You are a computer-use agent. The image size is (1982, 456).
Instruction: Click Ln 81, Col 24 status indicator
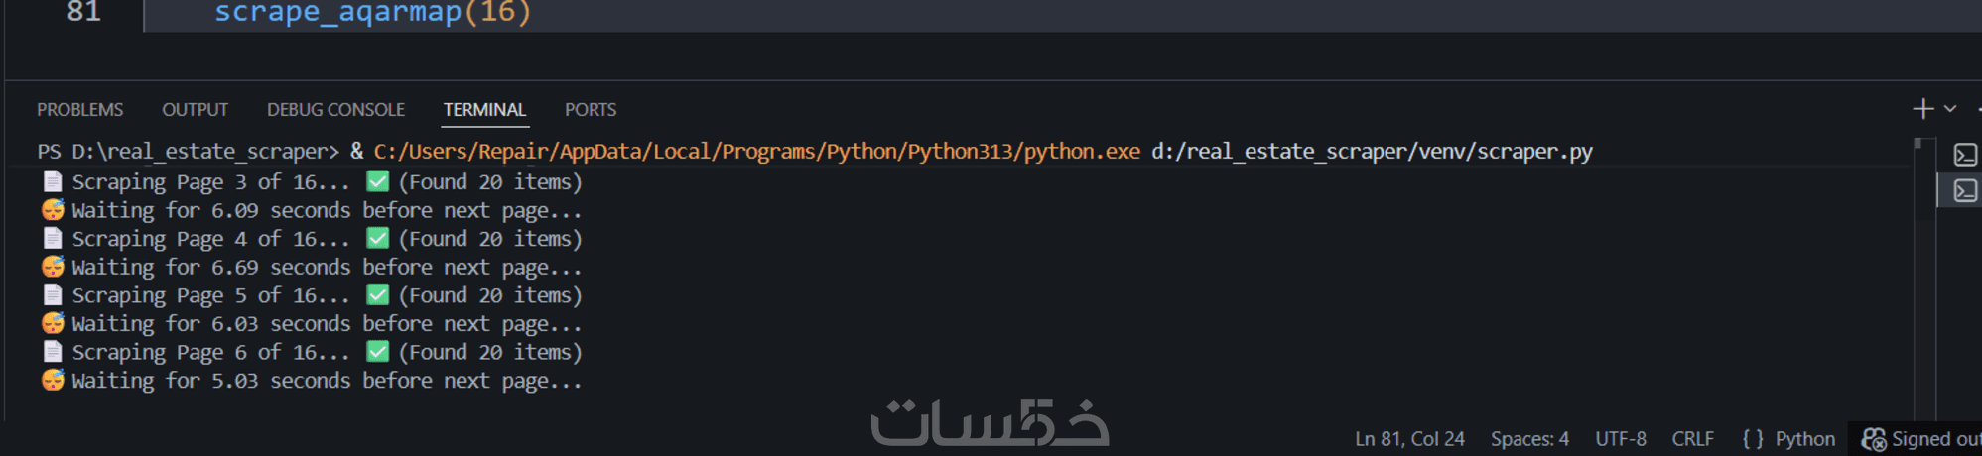(1409, 439)
